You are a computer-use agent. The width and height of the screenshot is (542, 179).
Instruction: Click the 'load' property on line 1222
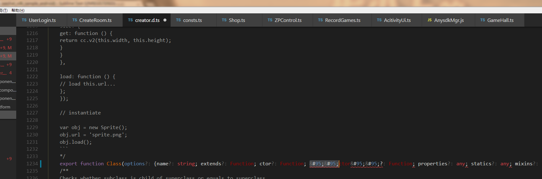click(66, 77)
